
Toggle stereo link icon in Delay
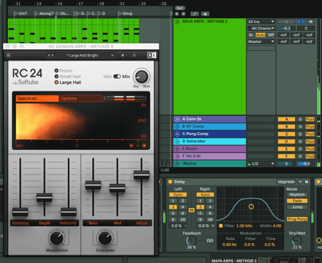pos(191,210)
